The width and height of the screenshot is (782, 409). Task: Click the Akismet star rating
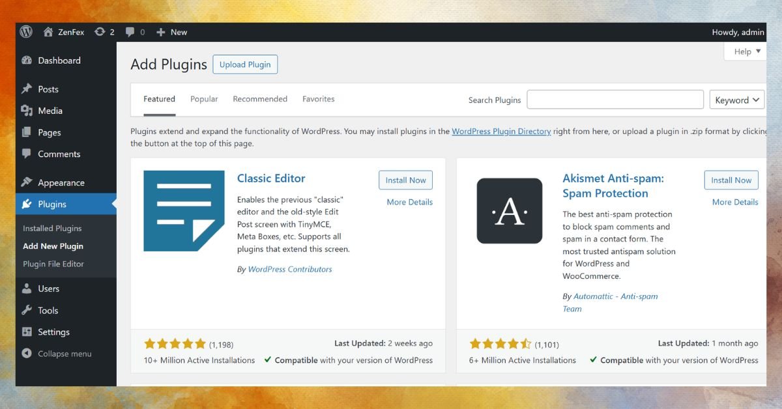[x=500, y=344]
